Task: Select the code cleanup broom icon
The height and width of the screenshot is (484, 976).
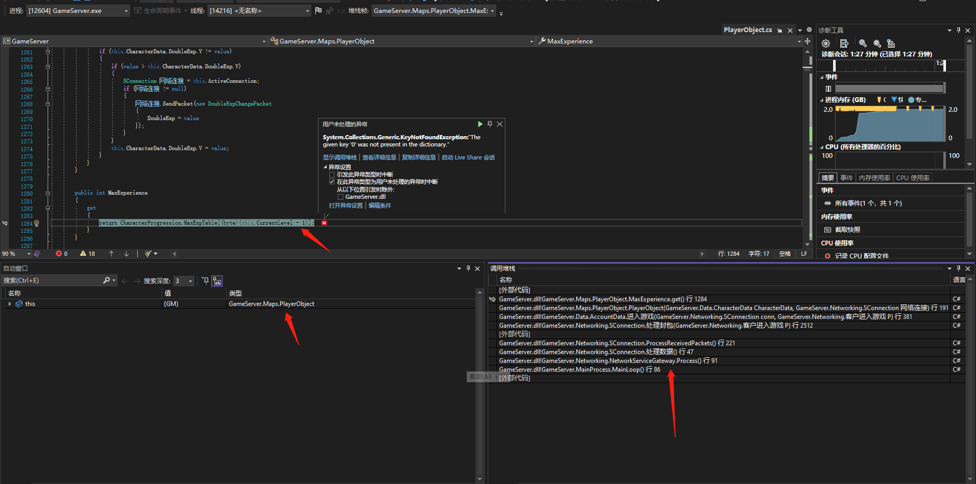Action: [x=148, y=254]
